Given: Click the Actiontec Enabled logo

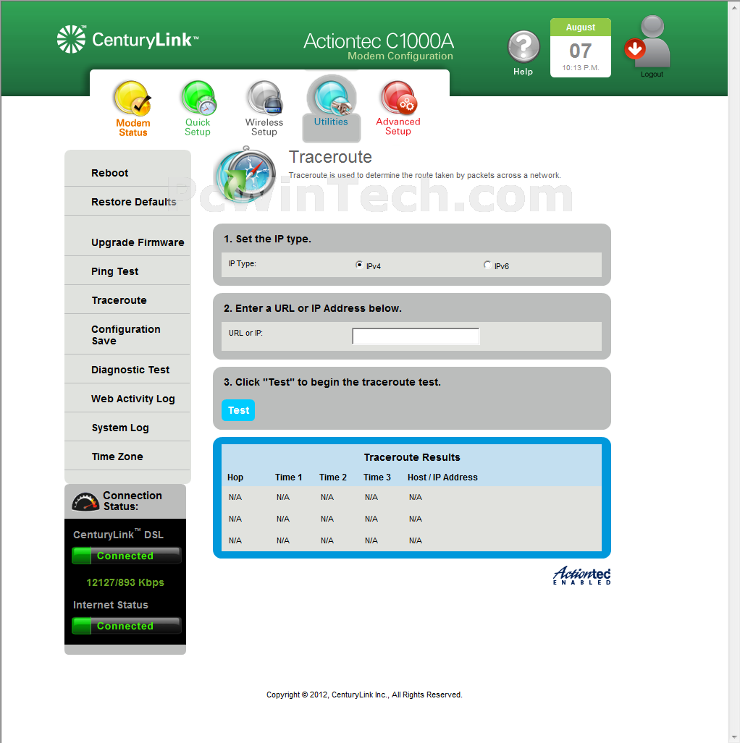Looking at the screenshot, I should click(582, 575).
